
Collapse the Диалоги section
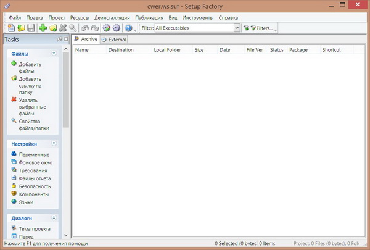click(54, 218)
